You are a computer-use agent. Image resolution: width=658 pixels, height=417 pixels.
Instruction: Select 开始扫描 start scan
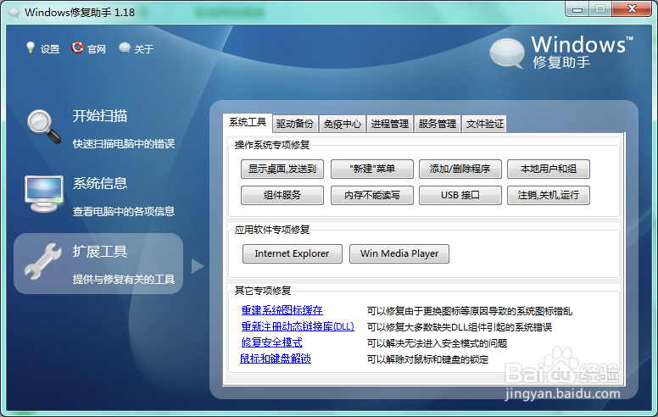(x=100, y=116)
